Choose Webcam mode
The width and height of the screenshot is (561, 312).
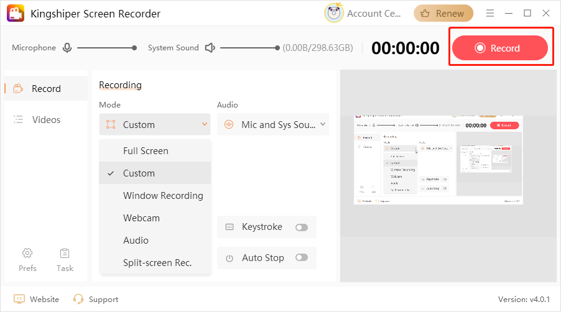click(155, 218)
